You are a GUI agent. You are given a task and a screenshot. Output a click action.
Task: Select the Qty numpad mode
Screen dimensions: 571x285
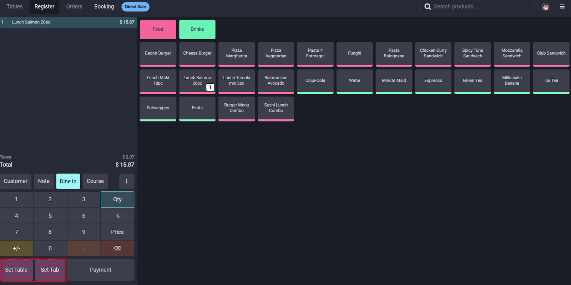(x=117, y=199)
